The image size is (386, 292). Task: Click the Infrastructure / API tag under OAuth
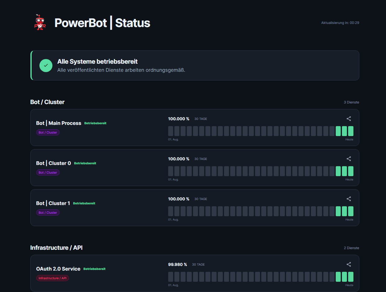point(52,278)
